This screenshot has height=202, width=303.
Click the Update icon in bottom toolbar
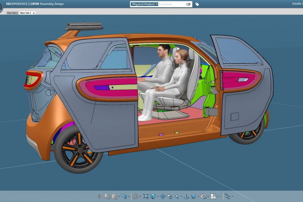(x=136, y=196)
